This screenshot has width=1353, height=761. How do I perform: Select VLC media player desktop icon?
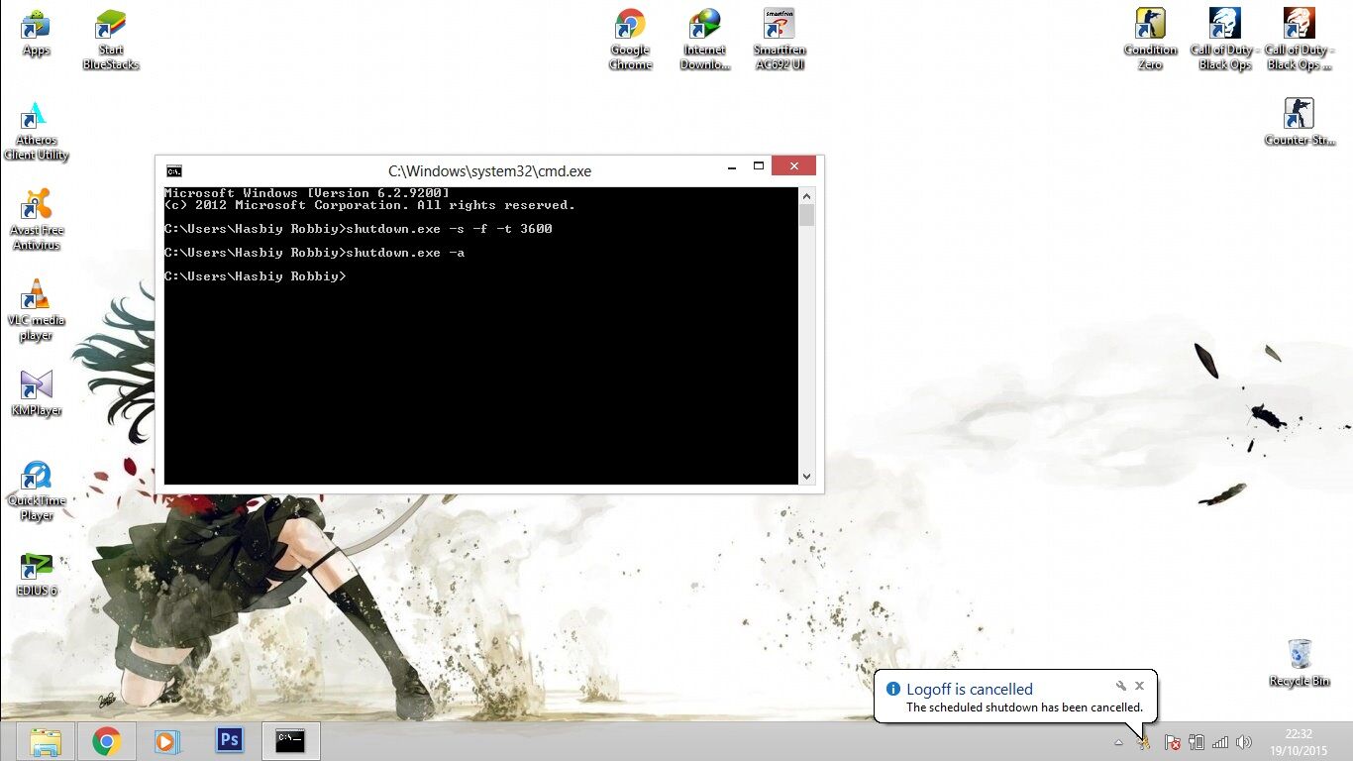(x=36, y=310)
